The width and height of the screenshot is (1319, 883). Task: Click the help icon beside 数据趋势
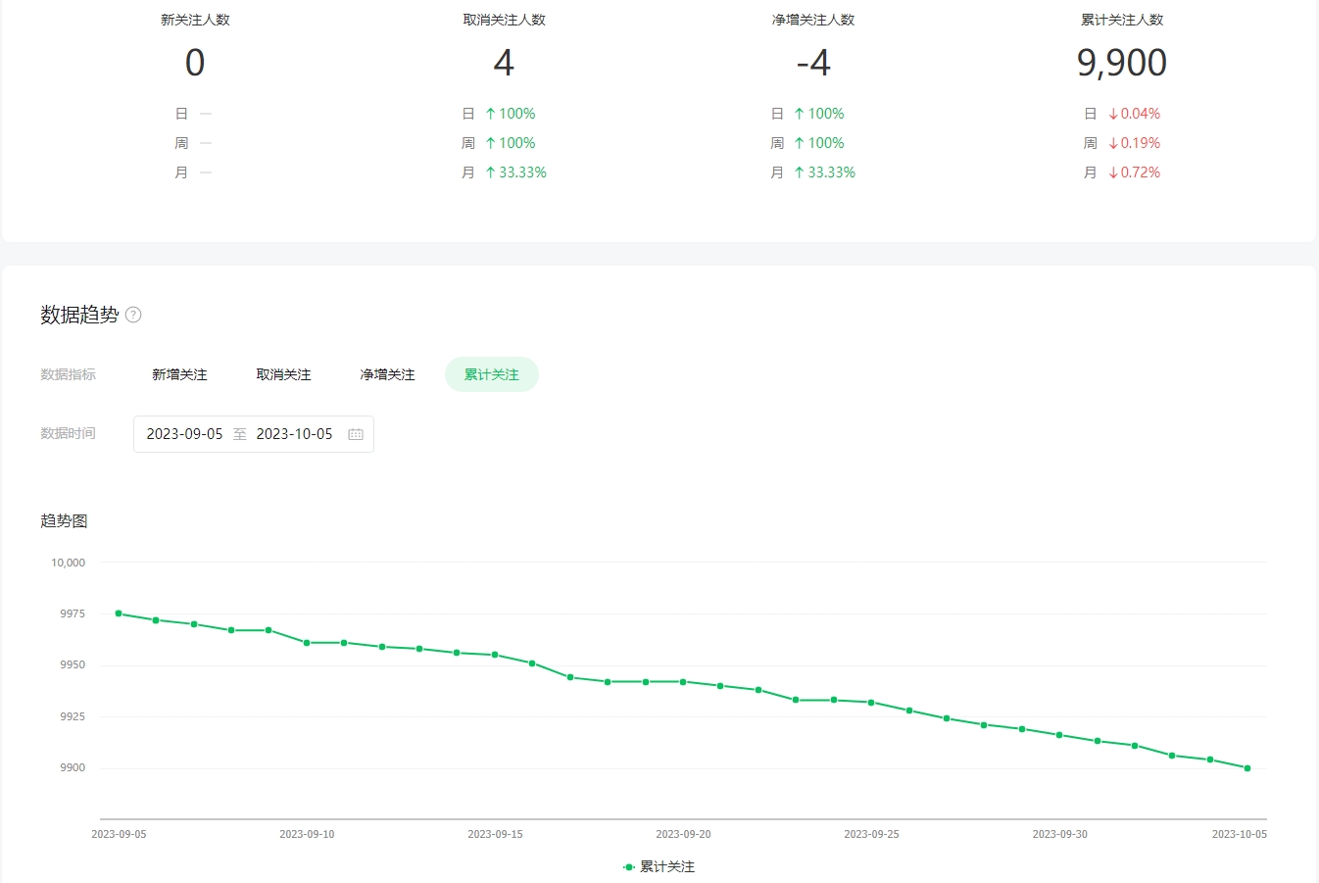[134, 315]
